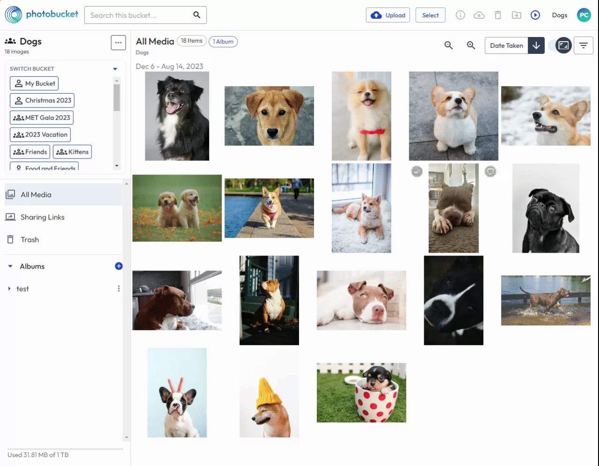Zoom out the media grid
This screenshot has width=599, height=466.
(449, 45)
